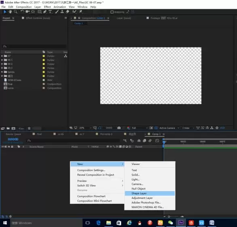
Task: Open the Full resolution dropdown
Action: [x=140, y=128]
